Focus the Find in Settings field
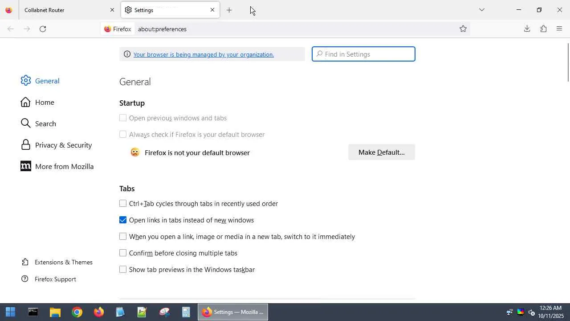Viewport: 570px width, 321px height. [363, 54]
